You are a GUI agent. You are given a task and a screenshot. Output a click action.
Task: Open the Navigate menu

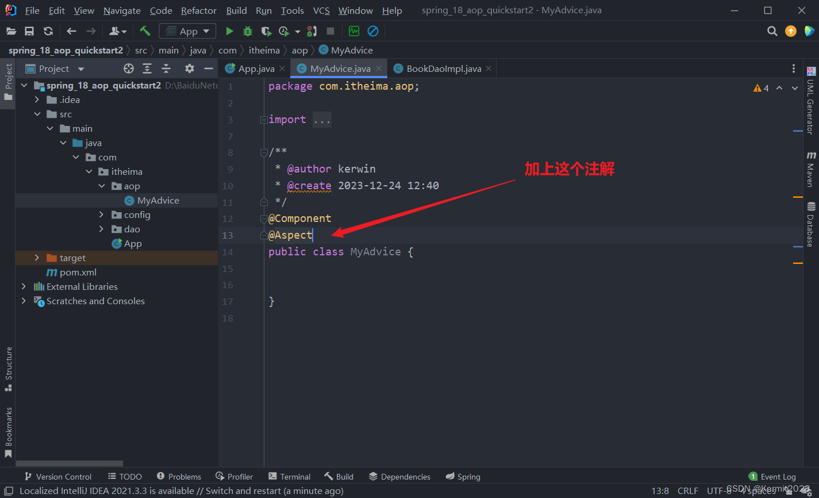tap(122, 10)
